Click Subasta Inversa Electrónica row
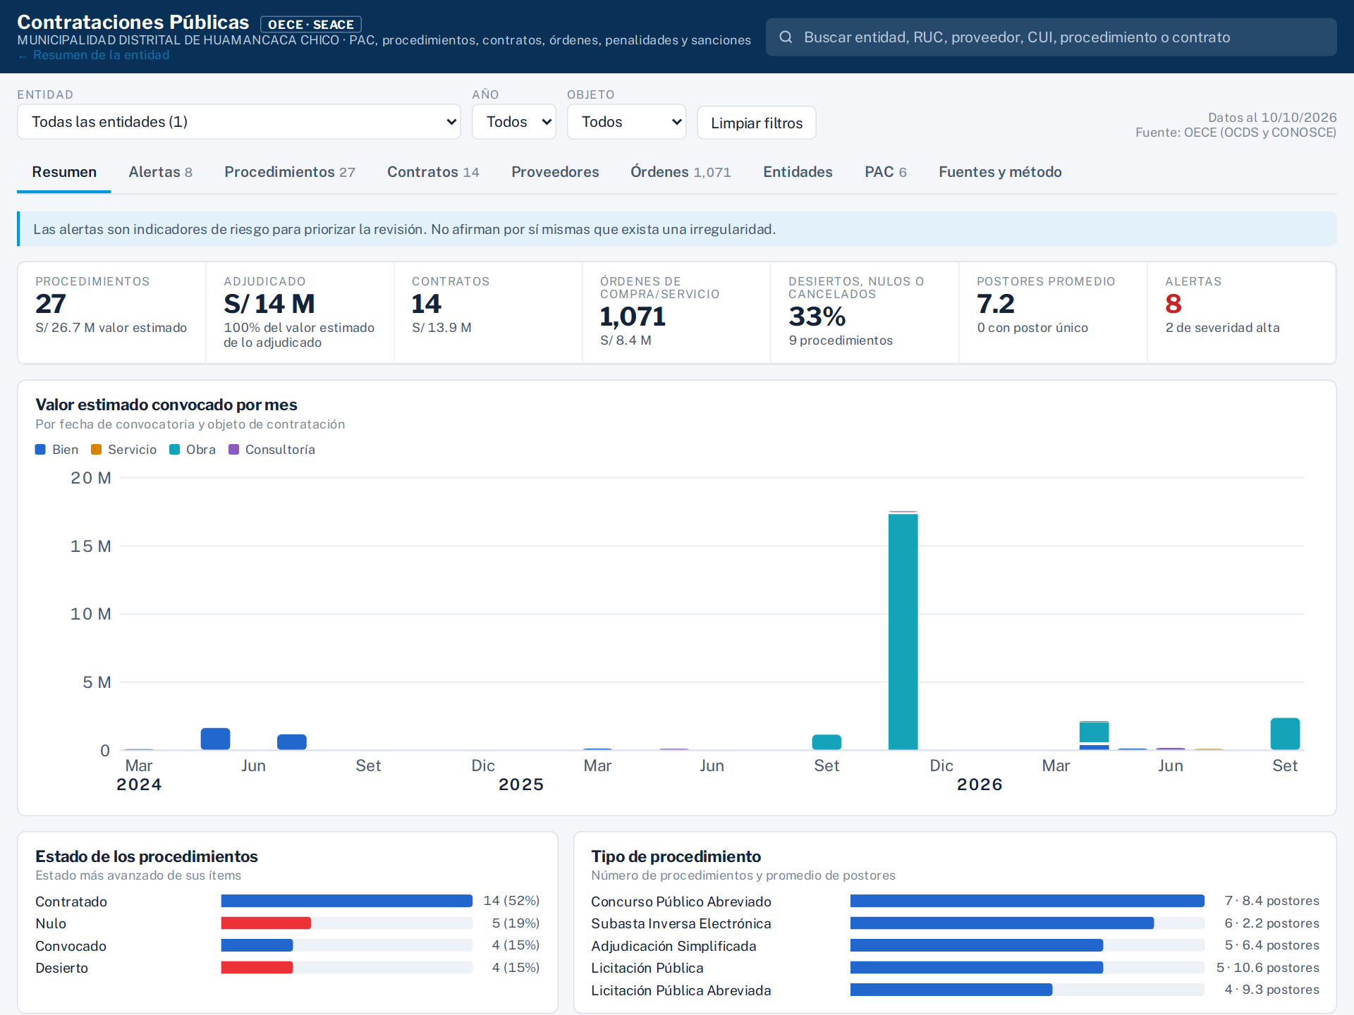The width and height of the screenshot is (1354, 1015). point(955,923)
